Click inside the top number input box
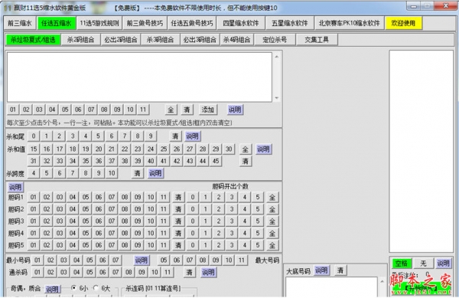Viewport: 459px width, 298px height. [139, 77]
